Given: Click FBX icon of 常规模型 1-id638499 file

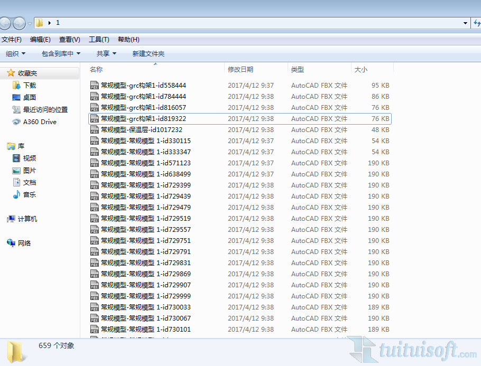Looking at the screenshot, I should (x=95, y=174).
